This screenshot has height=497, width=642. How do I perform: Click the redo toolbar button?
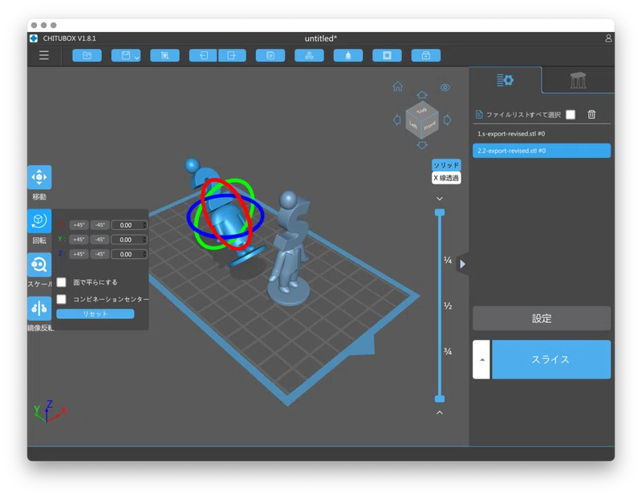[x=232, y=55]
